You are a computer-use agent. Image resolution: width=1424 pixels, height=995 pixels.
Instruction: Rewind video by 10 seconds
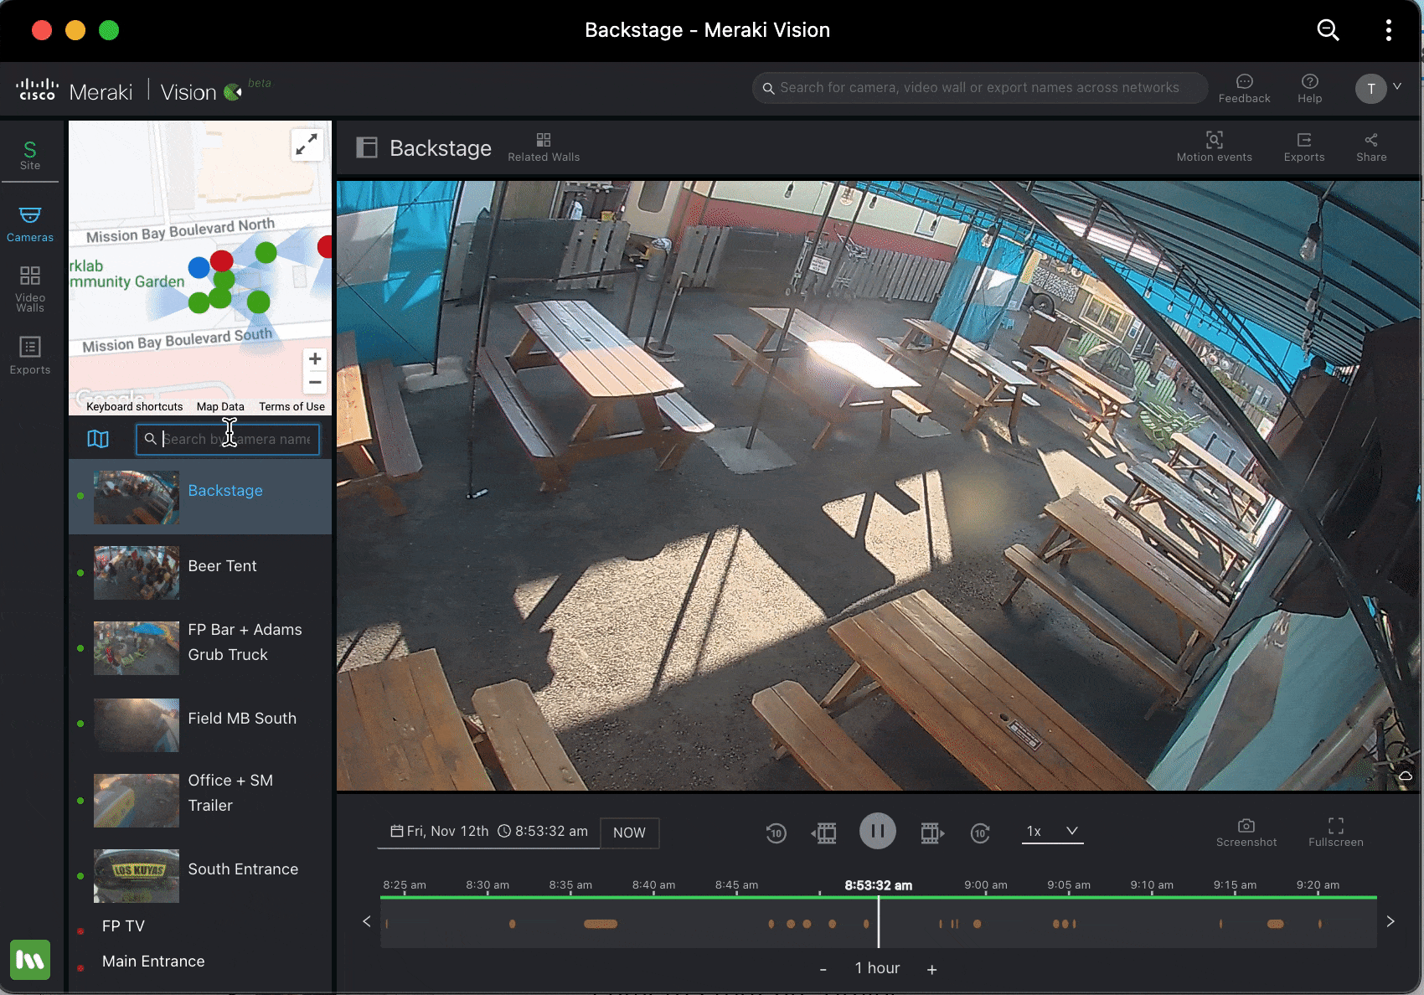pyautogui.click(x=776, y=833)
